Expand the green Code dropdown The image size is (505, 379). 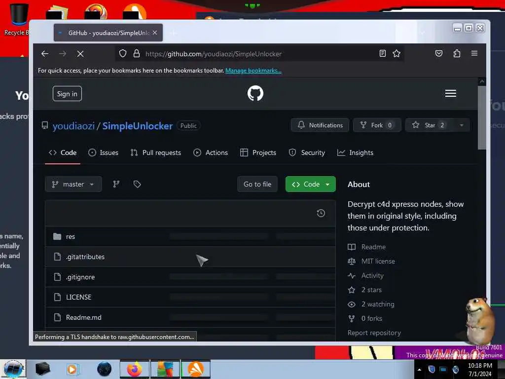(x=311, y=184)
